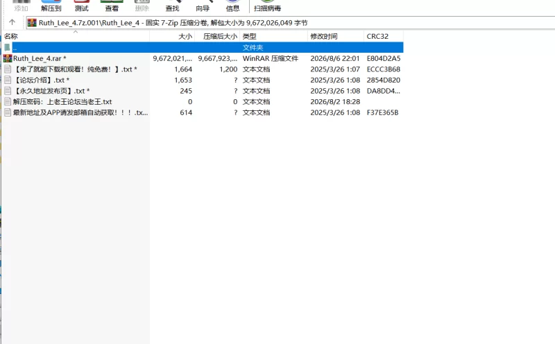Sort by 压缩后大小 column header

(217, 36)
